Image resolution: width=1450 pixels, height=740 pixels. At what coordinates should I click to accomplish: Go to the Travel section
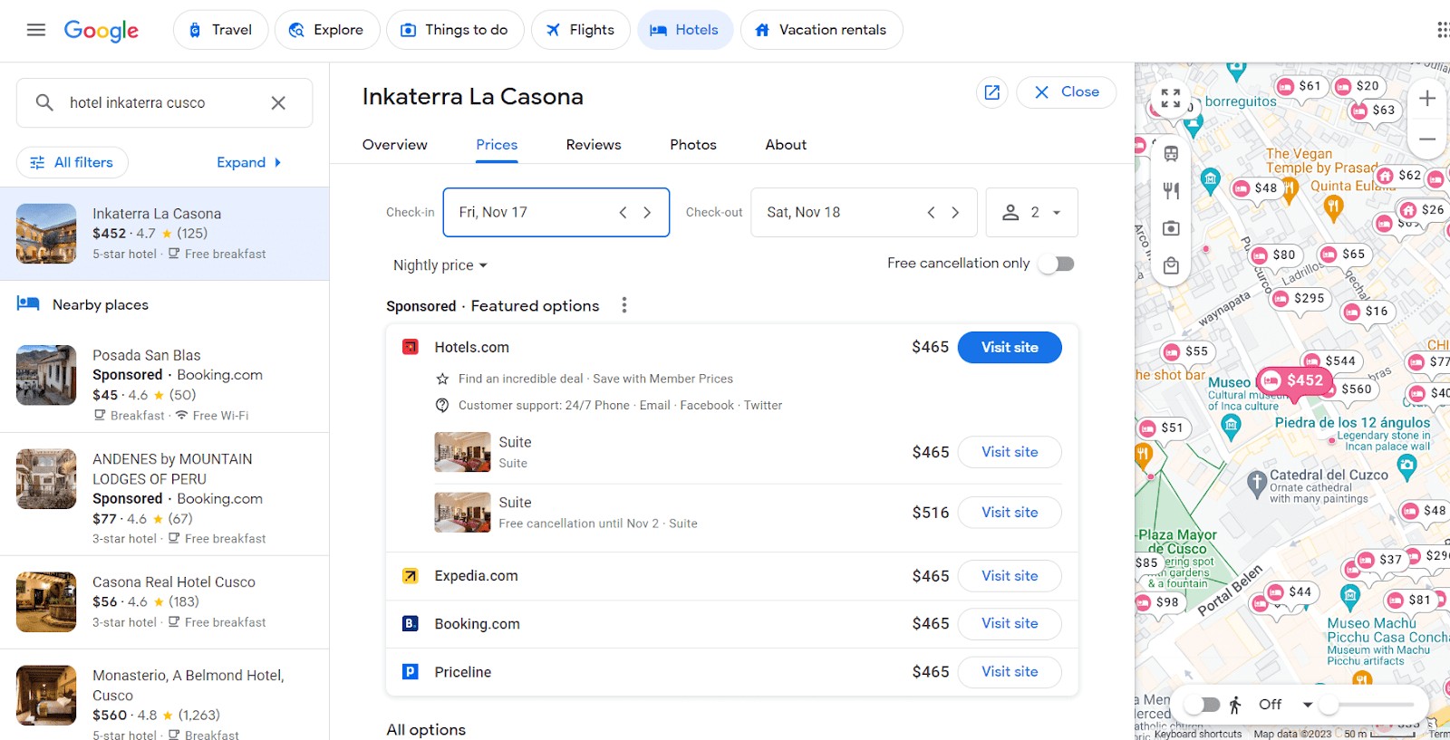pyautogui.click(x=220, y=30)
